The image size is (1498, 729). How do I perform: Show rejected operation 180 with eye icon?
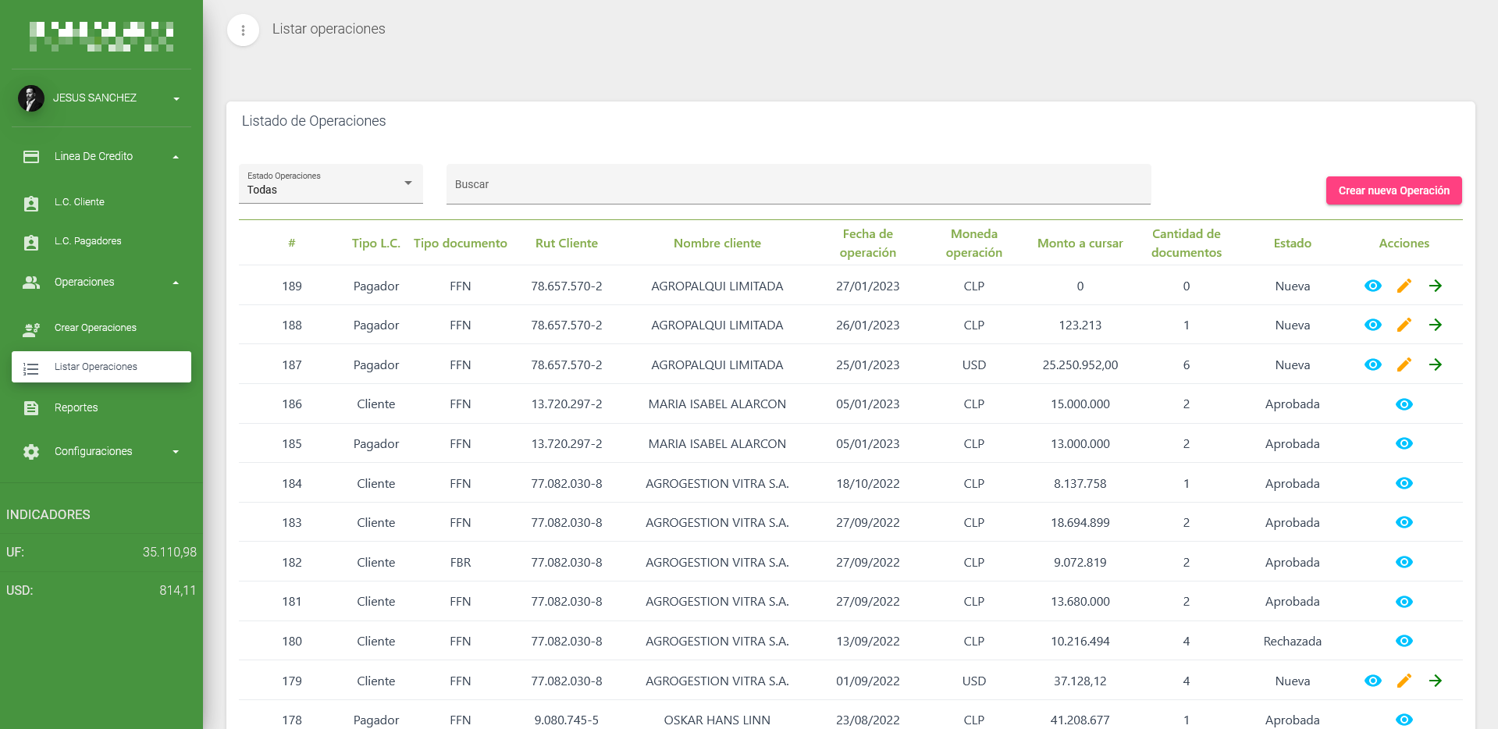click(x=1404, y=641)
